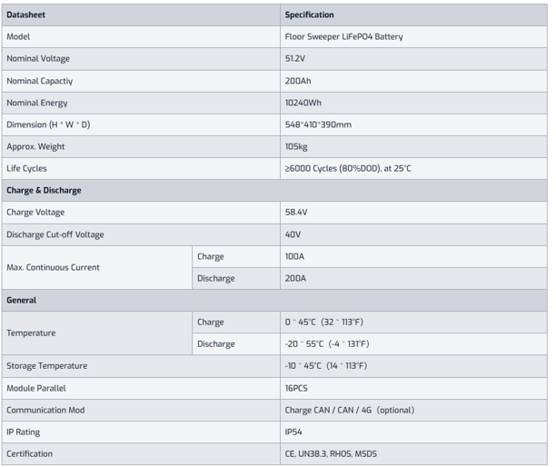
Task: Click the Max. Continuous Current label
Action: tap(53, 267)
